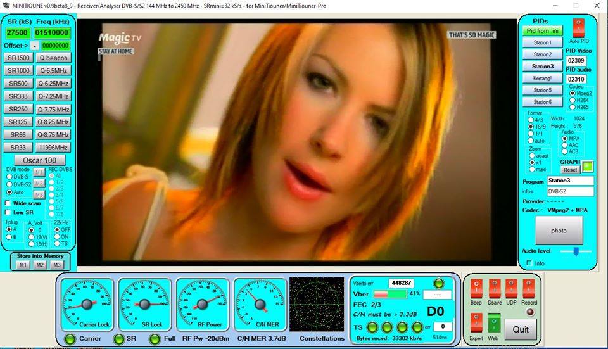Click the last green TS LED
The image size is (608, 349).
click(417, 327)
